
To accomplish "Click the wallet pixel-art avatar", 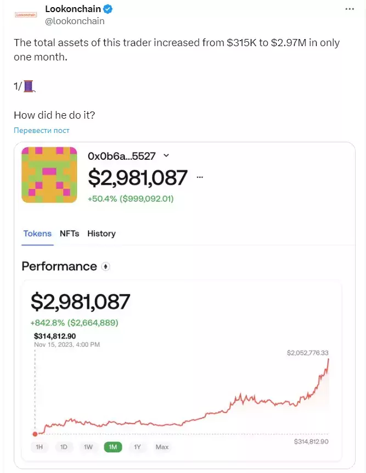I will 49,175.
